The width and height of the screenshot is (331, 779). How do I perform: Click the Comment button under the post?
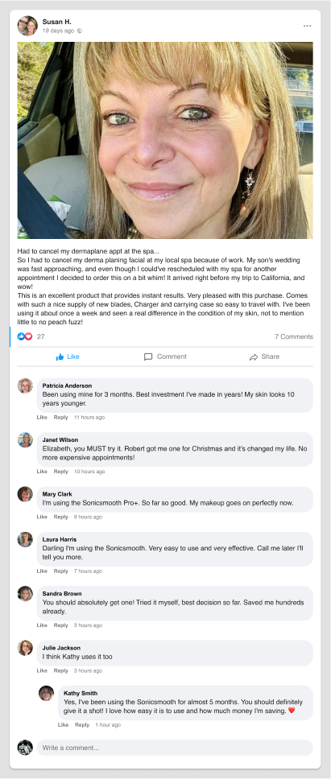165,357
